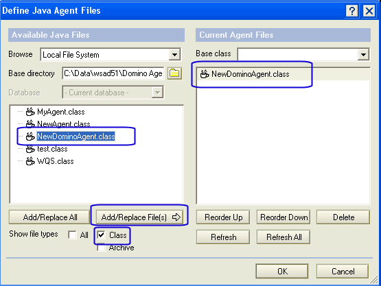Click the Base directory path field
Viewport: 381px width, 286px height.
pos(113,73)
